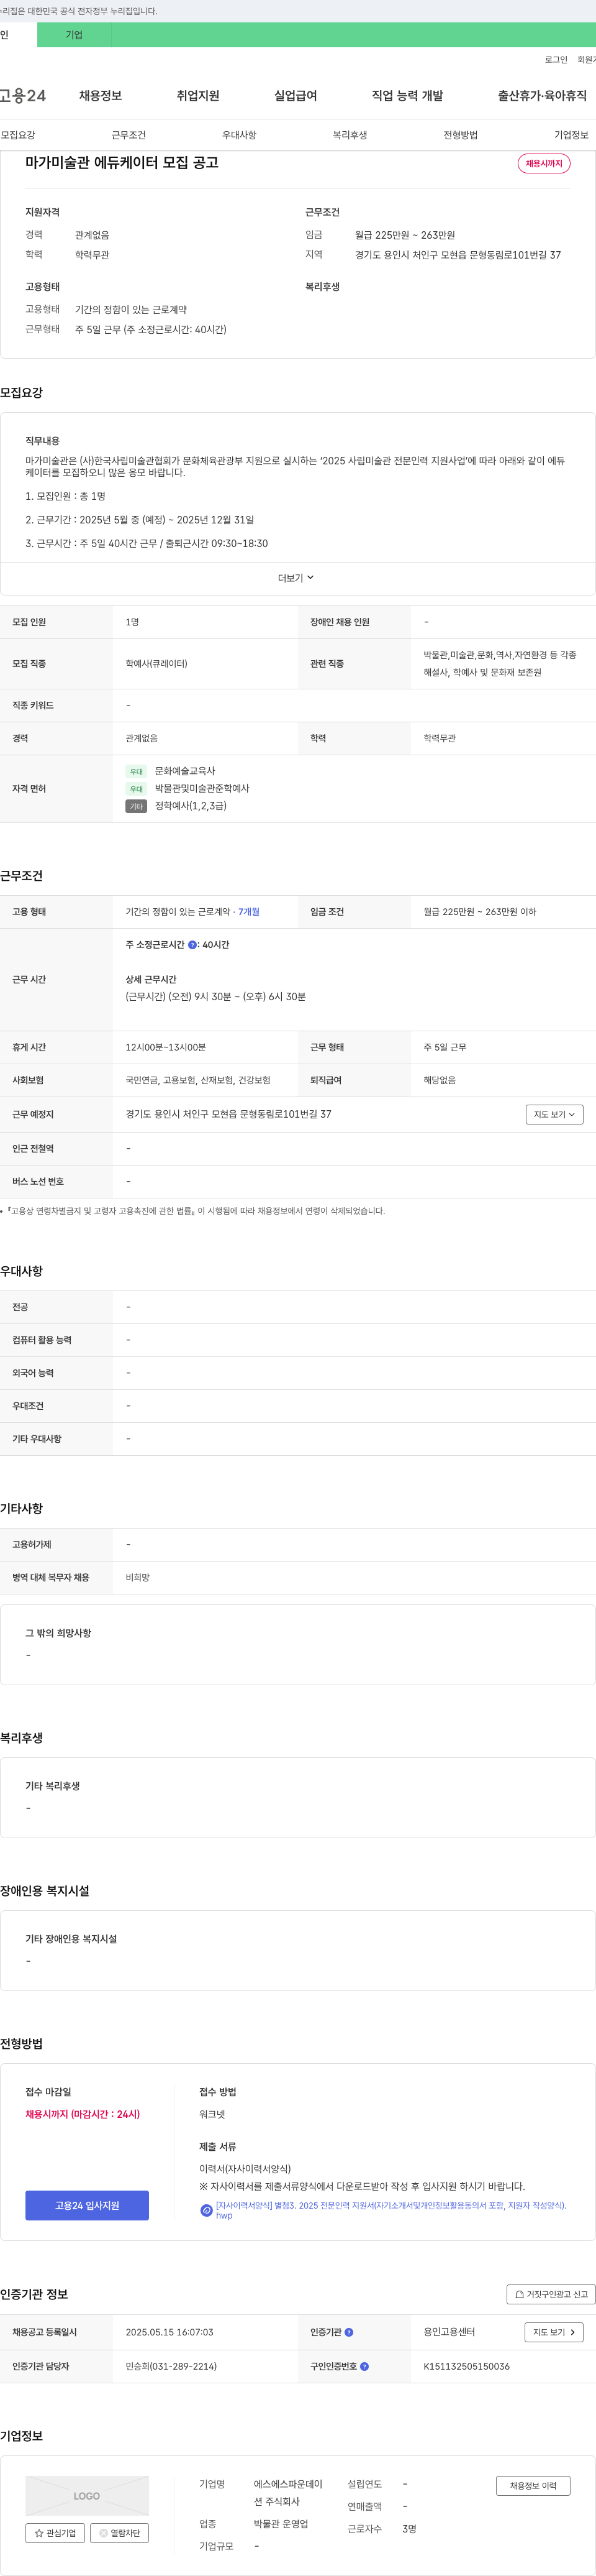Click the 기타 정학예사(1,2,3급) qualification
Screen dimensions: 596x2576
click(x=177, y=806)
